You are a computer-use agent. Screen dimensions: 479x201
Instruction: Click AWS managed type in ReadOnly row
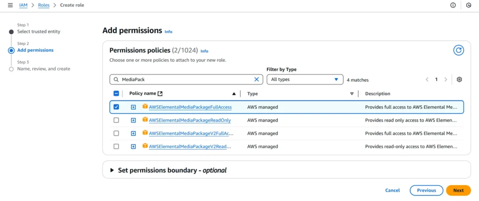(x=262, y=120)
